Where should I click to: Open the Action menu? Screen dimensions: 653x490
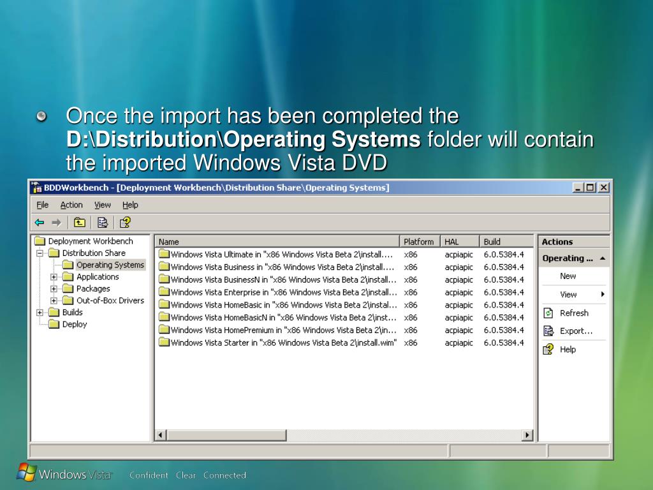[x=71, y=205]
